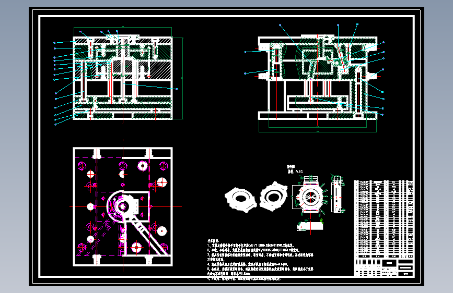Click the circular part detail drawing with leader lines
This screenshot has width=453, height=293.
[x=310, y=197]
